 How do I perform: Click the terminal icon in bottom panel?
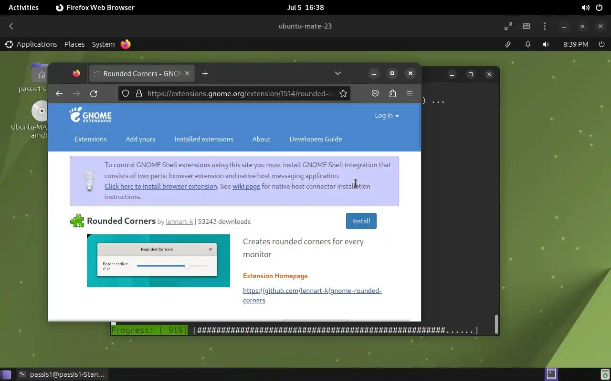(551, 374)
